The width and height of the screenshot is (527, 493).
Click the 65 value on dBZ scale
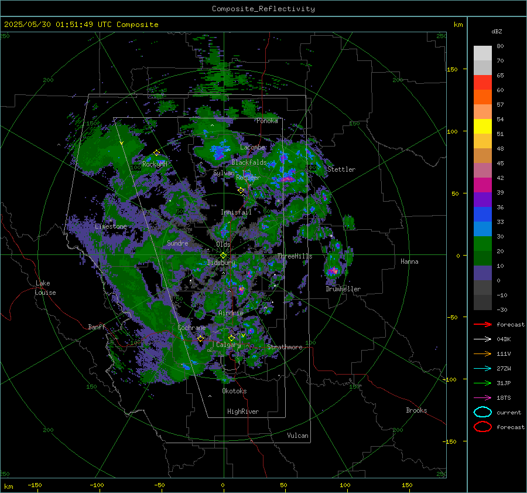point(500,76)
